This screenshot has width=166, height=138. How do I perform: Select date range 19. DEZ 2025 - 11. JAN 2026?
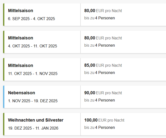pos(33,128)
